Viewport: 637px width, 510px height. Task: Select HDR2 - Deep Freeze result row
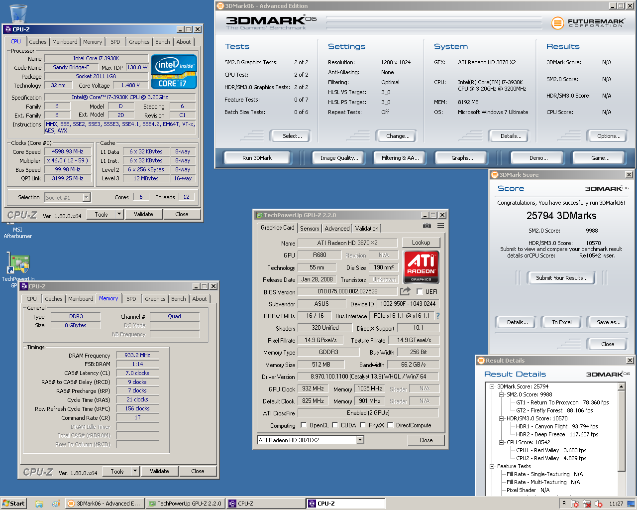coord(557,434)
